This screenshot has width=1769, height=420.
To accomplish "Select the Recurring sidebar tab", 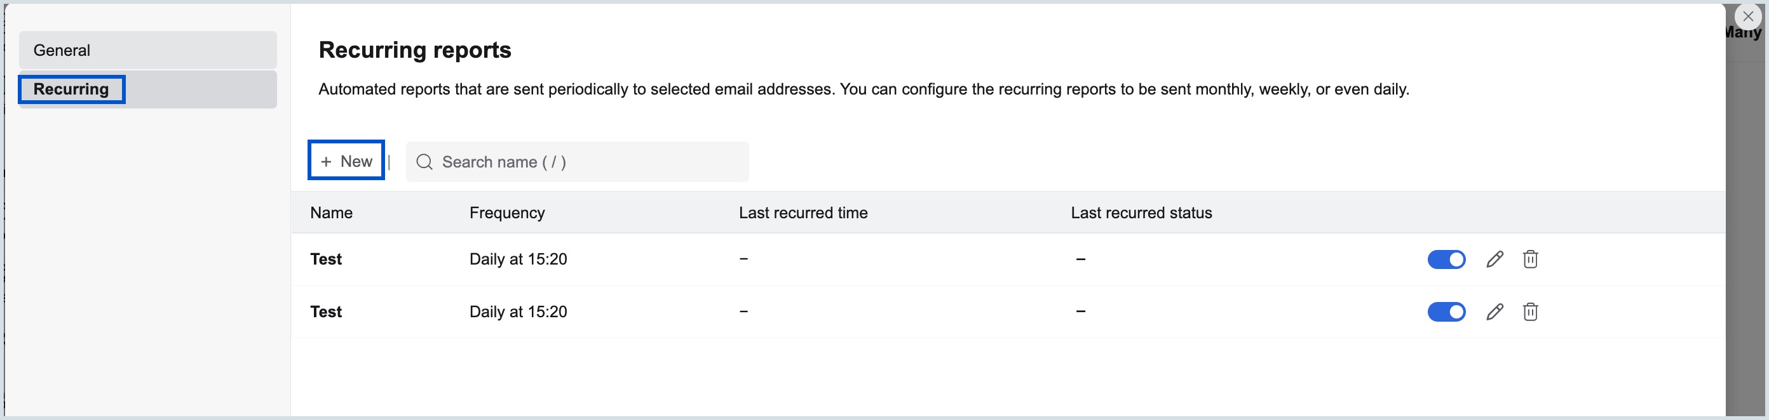I will (71, 88).
